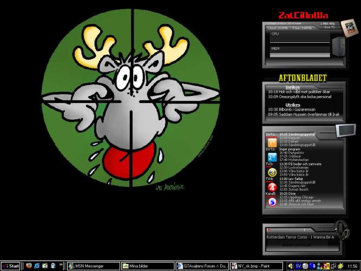Click the AMD processor chip icon
This screenshot has width=361, height=271.
pyautogui.click(x=349, y=28)
